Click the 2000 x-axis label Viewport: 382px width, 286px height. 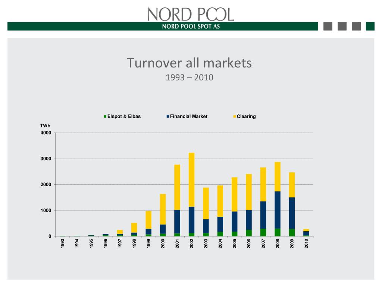163,244
